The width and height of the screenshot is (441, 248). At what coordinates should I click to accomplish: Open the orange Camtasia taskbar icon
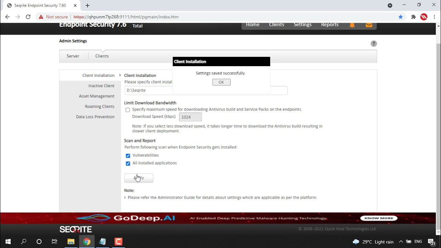119,241
